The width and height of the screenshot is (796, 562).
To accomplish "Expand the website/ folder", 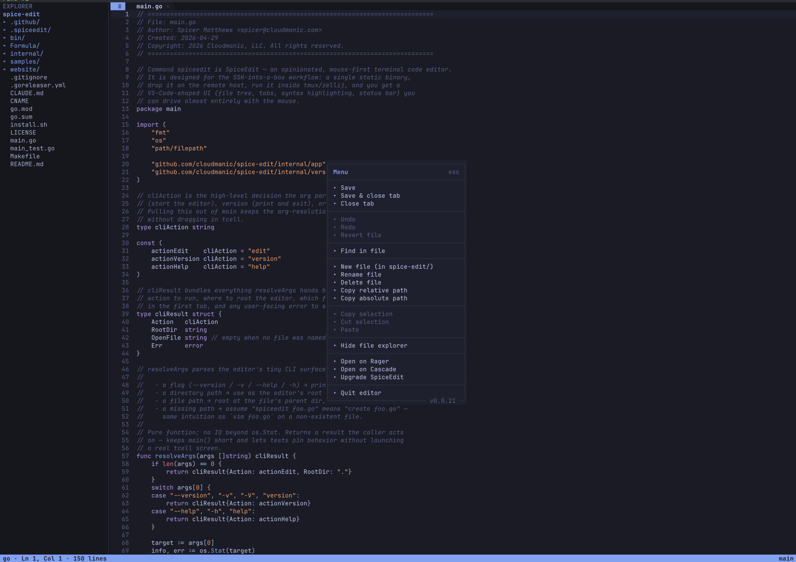I will point(25,70).
